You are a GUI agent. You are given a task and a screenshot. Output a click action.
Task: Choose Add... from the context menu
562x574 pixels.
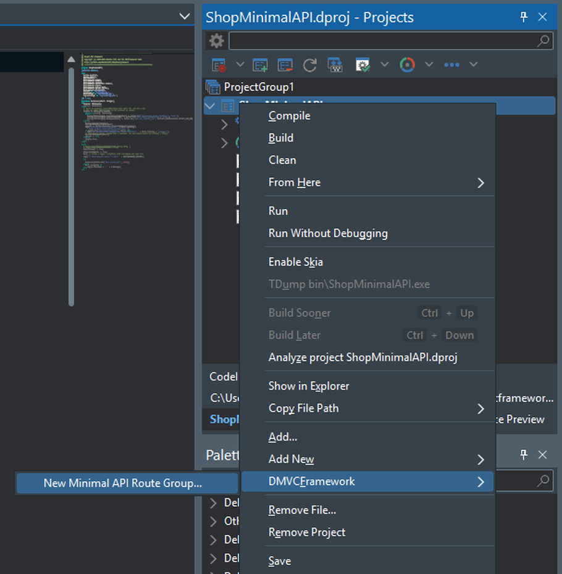click(x=367, y=437)
